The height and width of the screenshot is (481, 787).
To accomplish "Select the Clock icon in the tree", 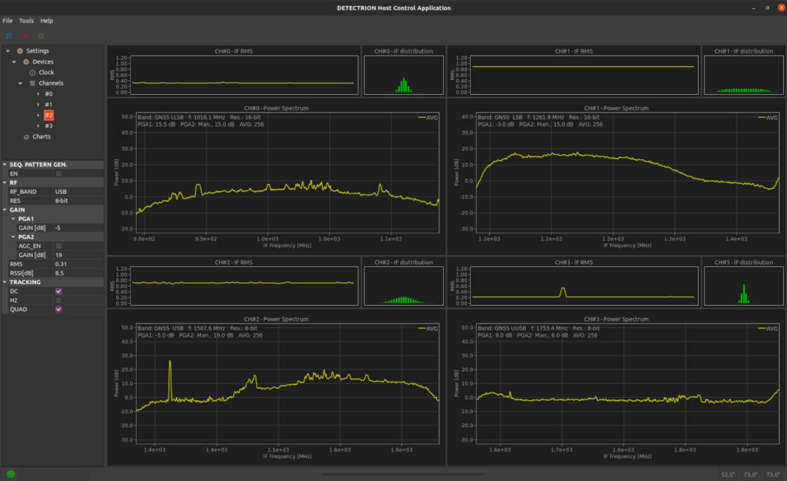I will click(32, 73).
